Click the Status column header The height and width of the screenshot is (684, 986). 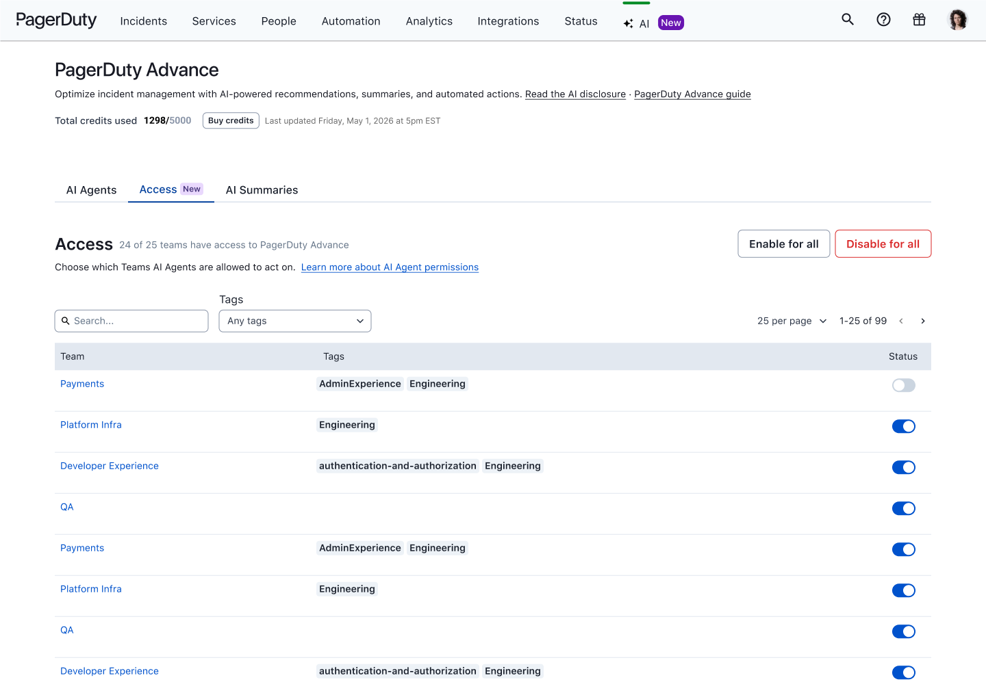903,356
